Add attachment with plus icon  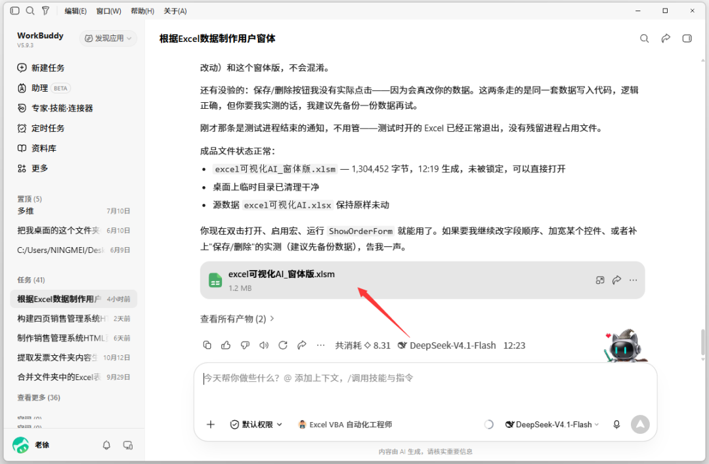[211, 424]
